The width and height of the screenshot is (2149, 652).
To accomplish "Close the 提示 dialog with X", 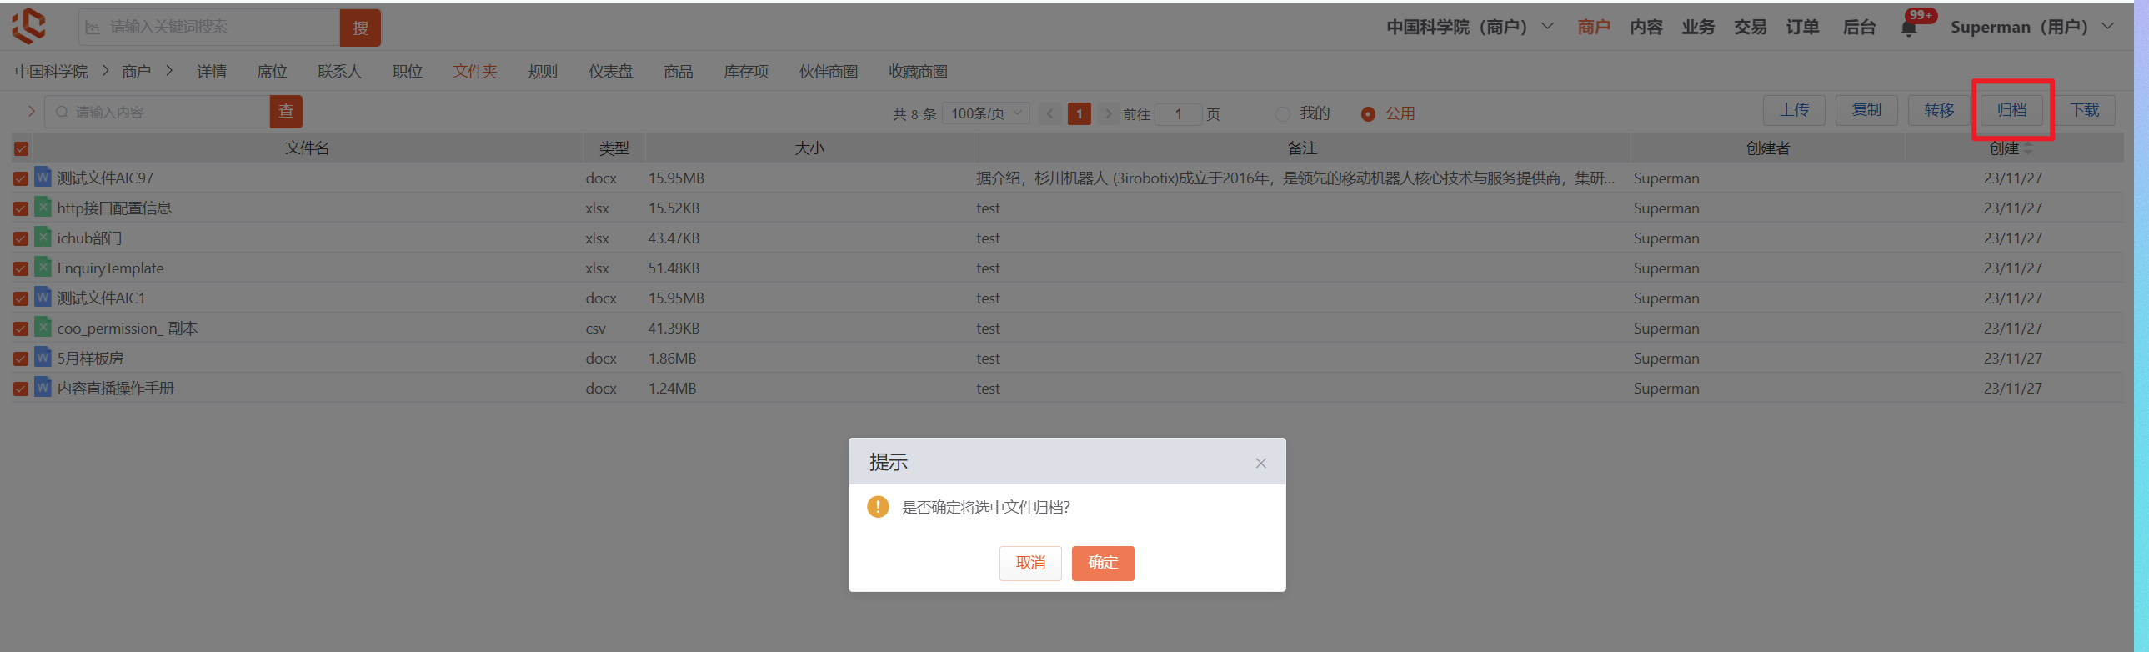I will [1260, 464].
